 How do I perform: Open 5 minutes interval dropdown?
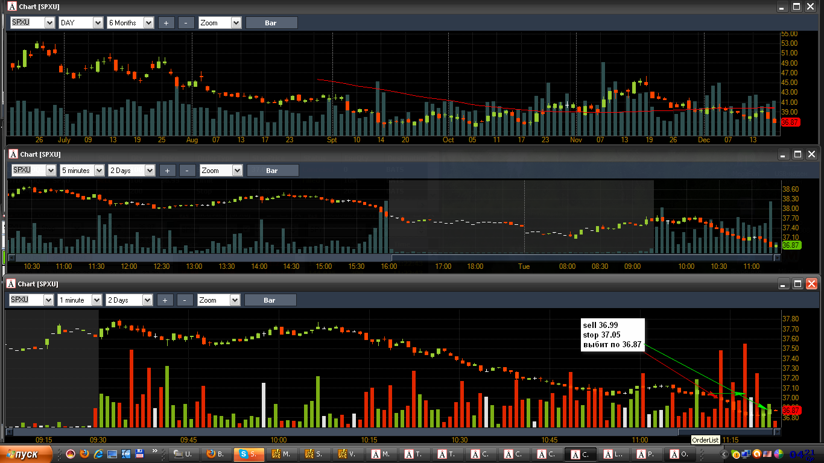(99, 171)
